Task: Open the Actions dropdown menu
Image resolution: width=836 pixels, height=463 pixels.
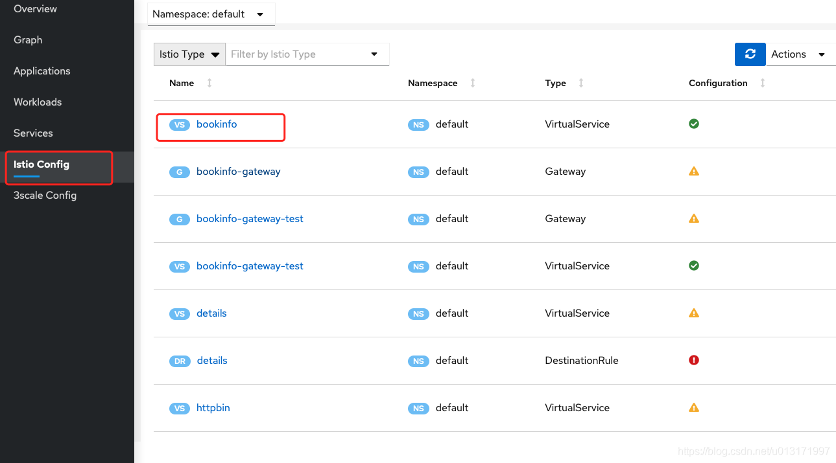Action: pyautogui.click(x=800, y=54)
